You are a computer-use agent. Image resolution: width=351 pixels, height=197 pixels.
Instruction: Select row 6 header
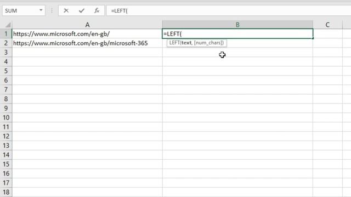tap(6, 80)
